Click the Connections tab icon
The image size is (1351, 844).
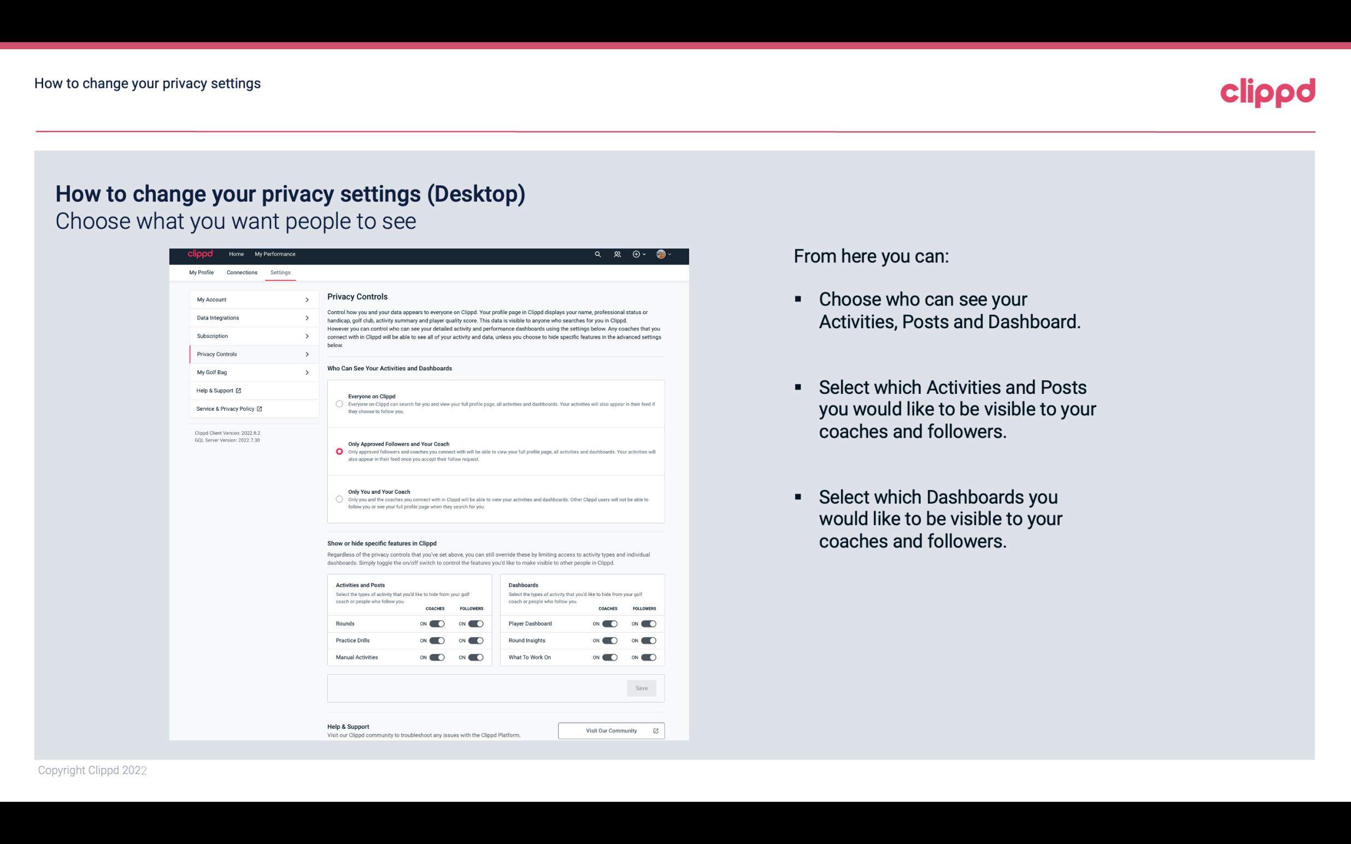241,272
